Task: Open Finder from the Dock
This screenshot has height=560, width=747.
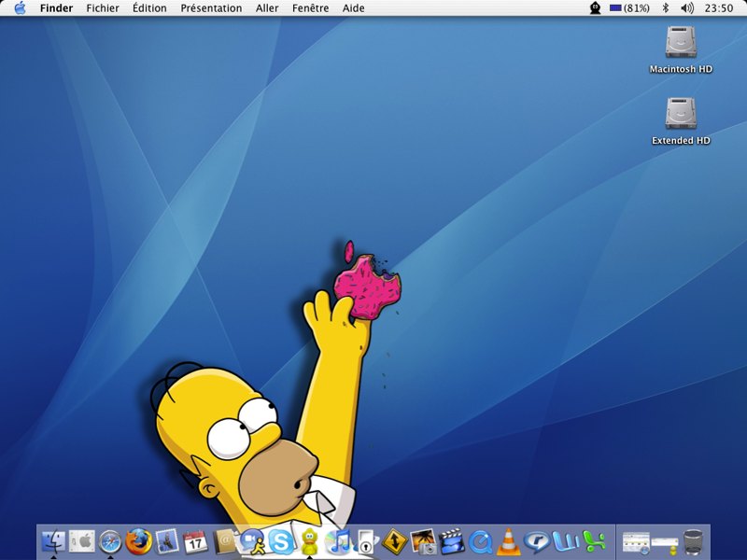Action: pos(54,541)
